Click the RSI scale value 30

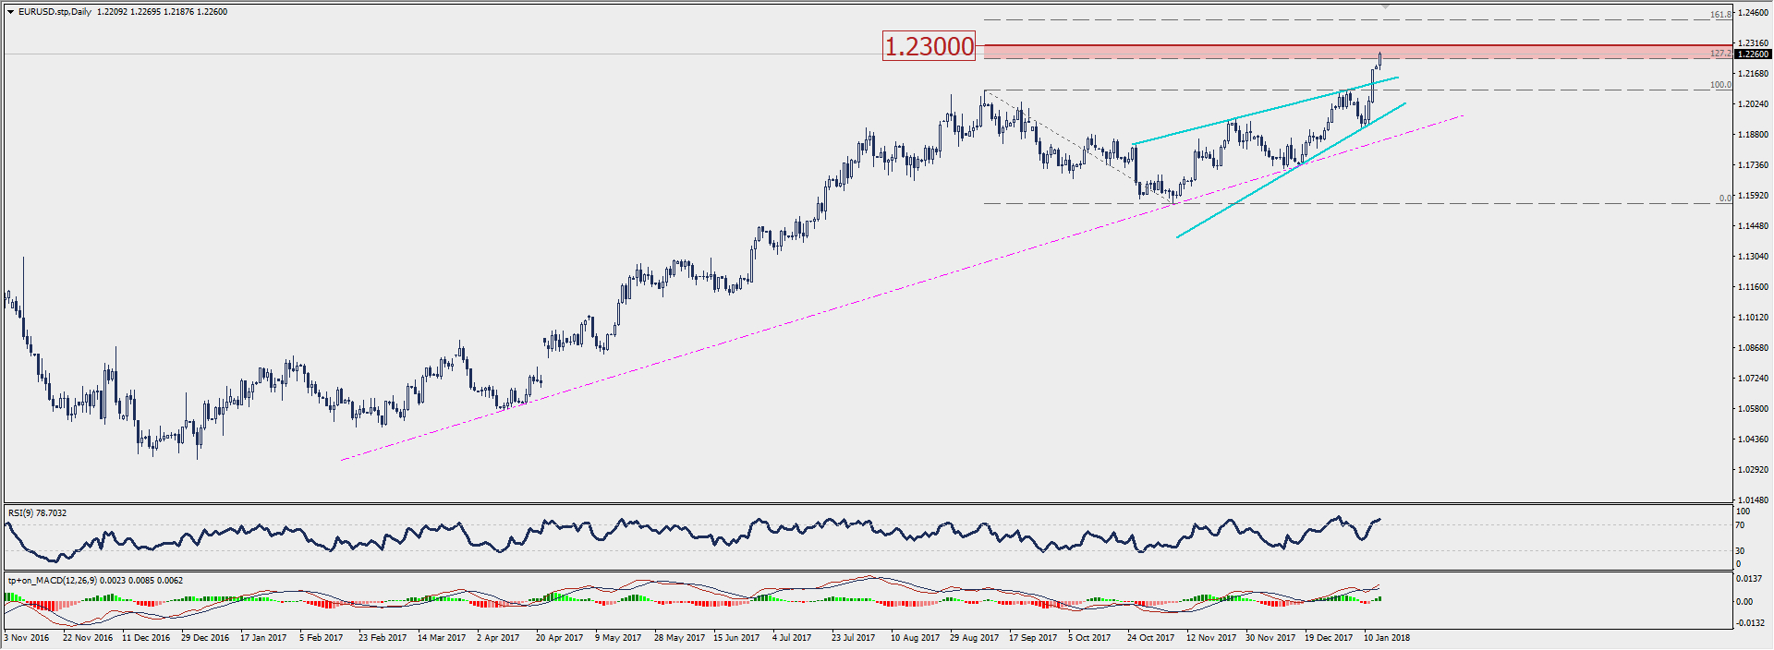(1741, 551)
